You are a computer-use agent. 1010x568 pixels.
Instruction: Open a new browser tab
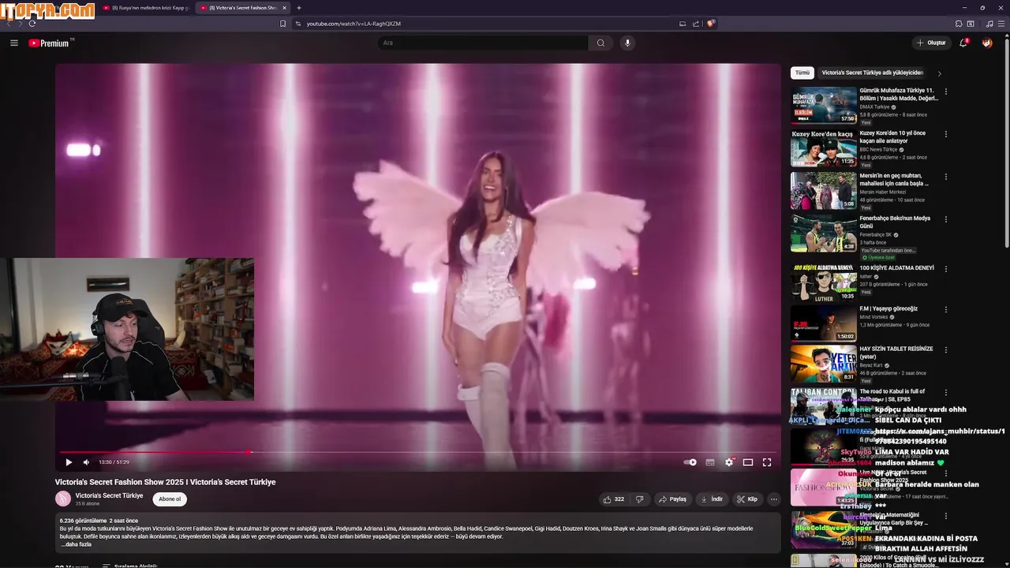coord(298,8)
